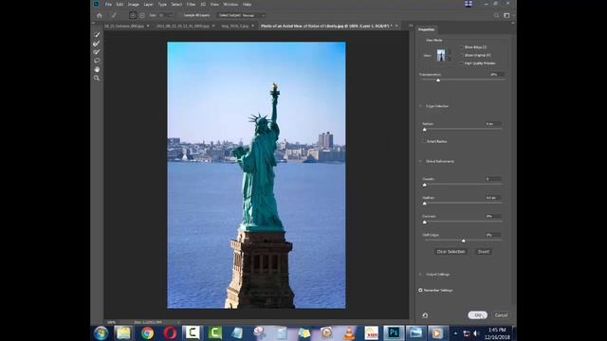Open the Select Subject options dropdown arrow
This screenshot has height=341, width=607.
pos(263,15)
